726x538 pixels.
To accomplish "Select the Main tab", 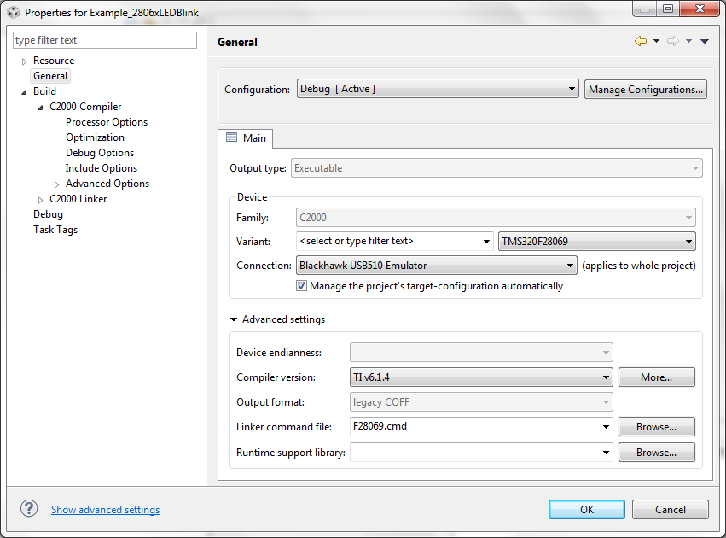I will coord(246,138).
